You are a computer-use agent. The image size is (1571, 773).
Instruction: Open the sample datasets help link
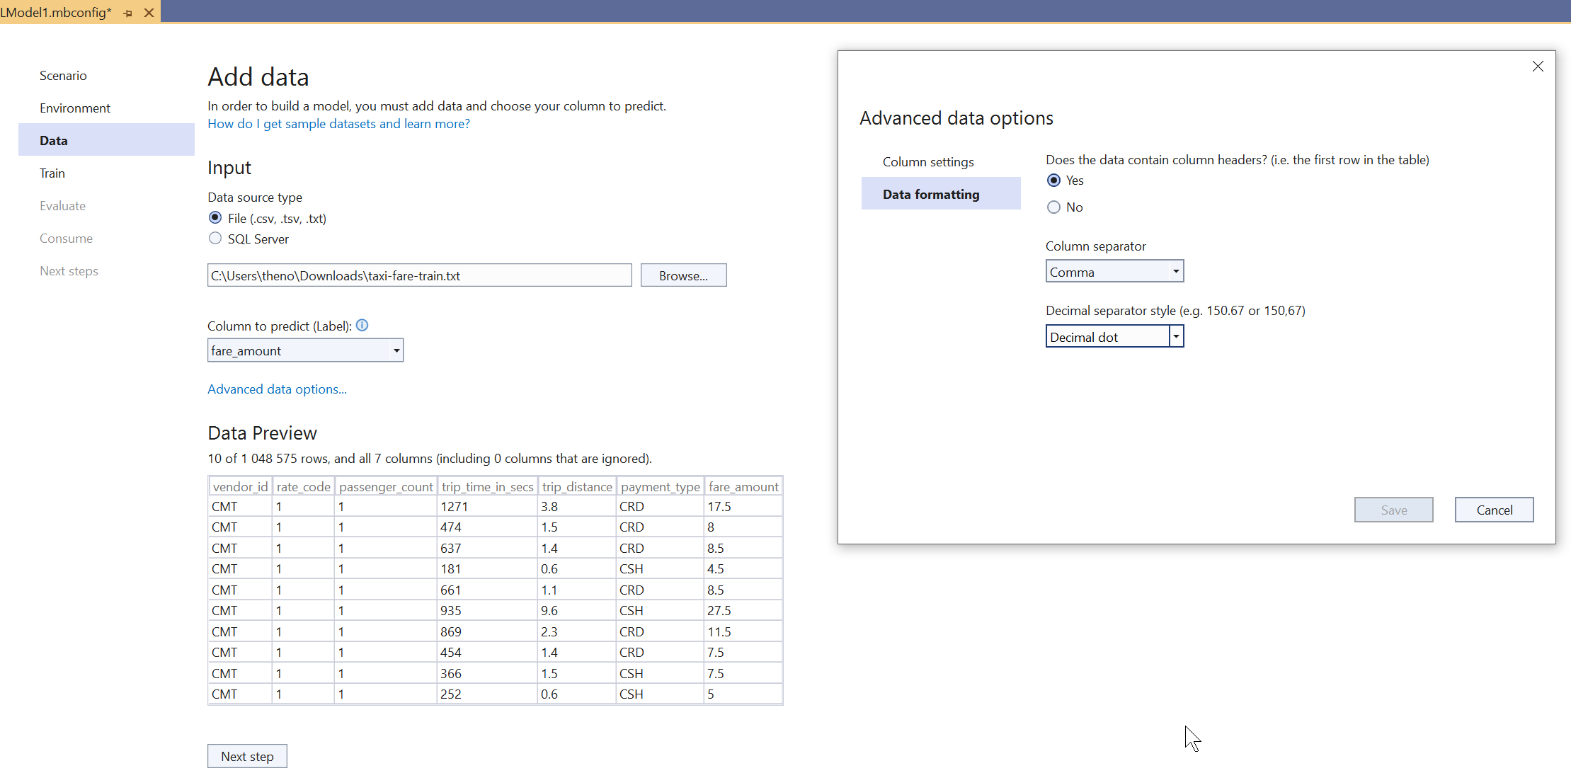point(338,124)
